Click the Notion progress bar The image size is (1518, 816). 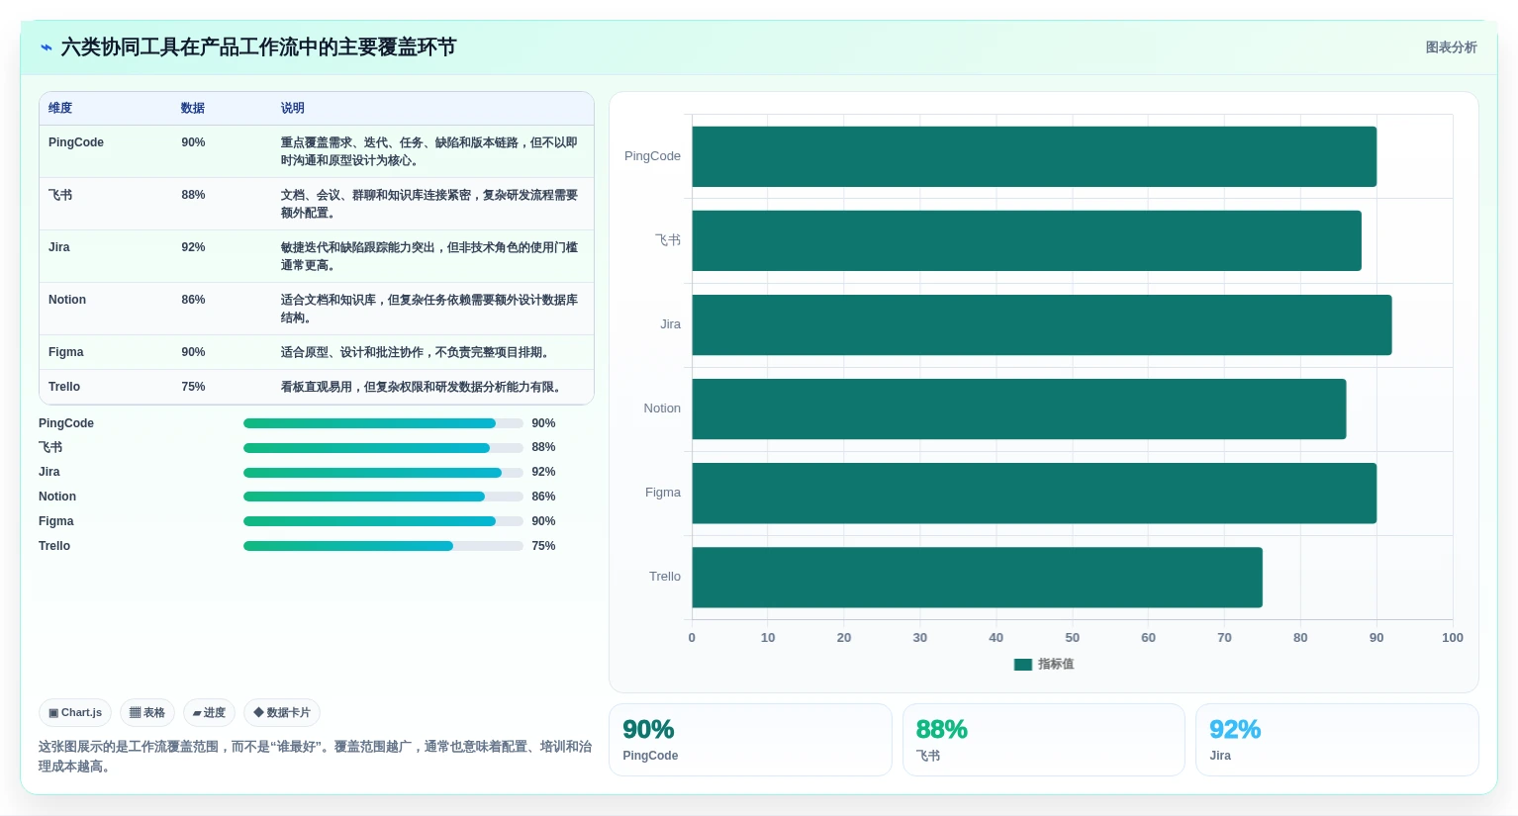point(383,497)
